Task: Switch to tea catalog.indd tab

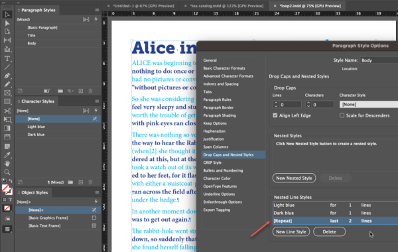Action: (x=227, y=6)
